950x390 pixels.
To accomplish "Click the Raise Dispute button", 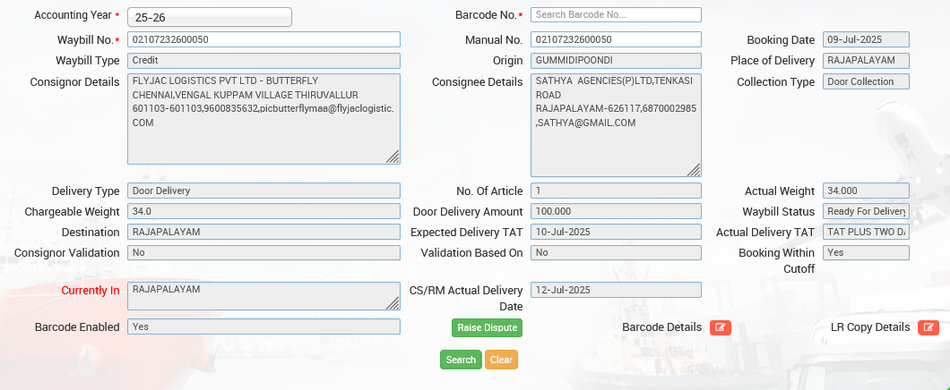I will [x=487, y=327].
